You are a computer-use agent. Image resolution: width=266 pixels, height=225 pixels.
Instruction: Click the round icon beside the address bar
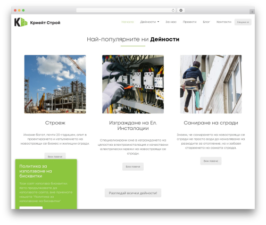(x=181, y=11)
